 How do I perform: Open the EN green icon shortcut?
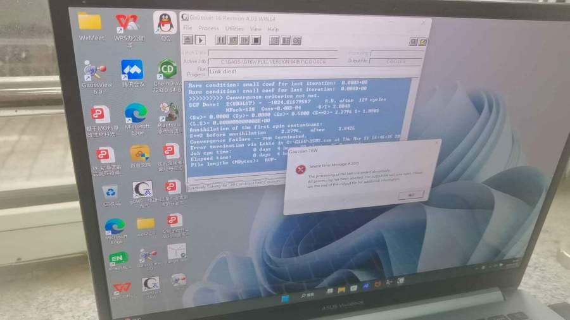coord(118,262)
